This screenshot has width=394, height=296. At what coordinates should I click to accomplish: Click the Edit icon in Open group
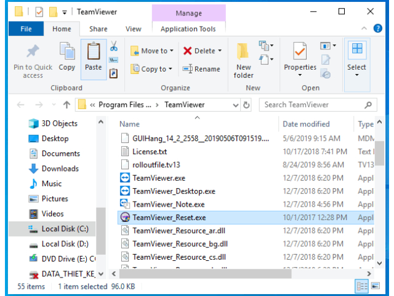click(326, 60)
